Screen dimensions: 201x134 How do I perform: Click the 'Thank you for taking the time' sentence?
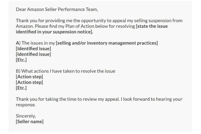68,99
